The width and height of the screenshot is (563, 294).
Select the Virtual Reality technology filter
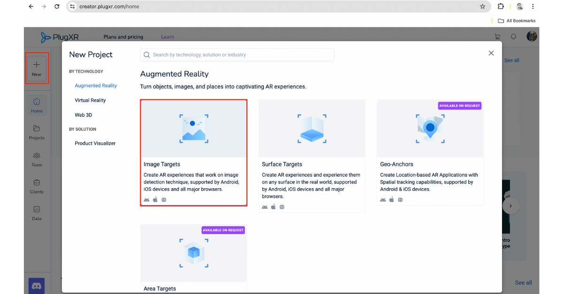click(x=90, y=100)
